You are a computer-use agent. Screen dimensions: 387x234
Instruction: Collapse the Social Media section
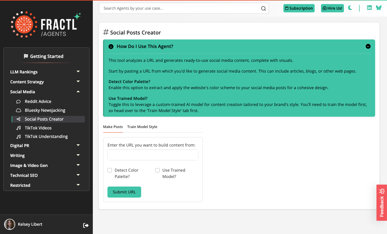78,91
